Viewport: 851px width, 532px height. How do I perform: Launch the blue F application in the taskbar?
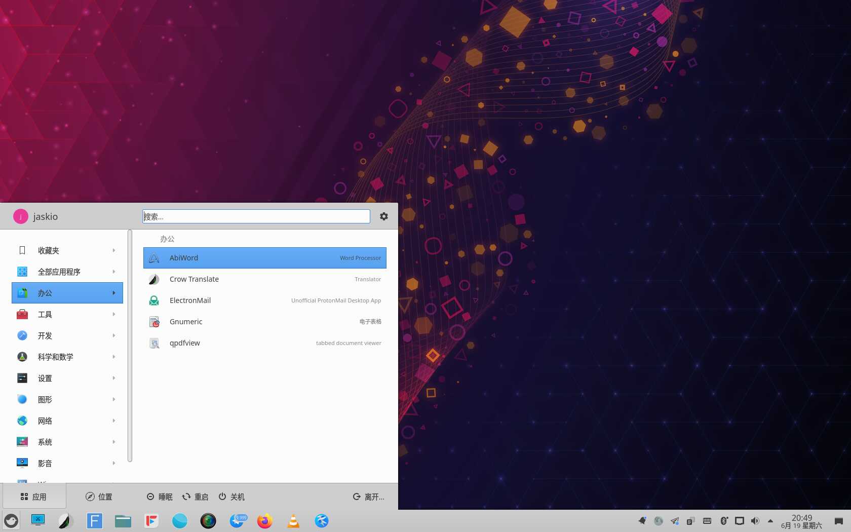(95, 521)
